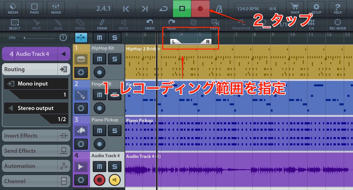The image size is (353, 190).
Task: Click the 4/4 time signature
Action: click(x=272, y=9)
